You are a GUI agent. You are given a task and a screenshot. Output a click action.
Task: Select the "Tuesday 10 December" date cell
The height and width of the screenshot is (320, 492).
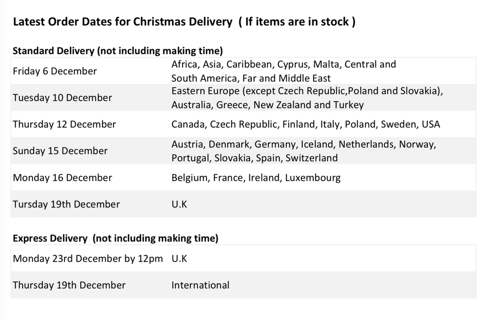(x=62, y=98)
